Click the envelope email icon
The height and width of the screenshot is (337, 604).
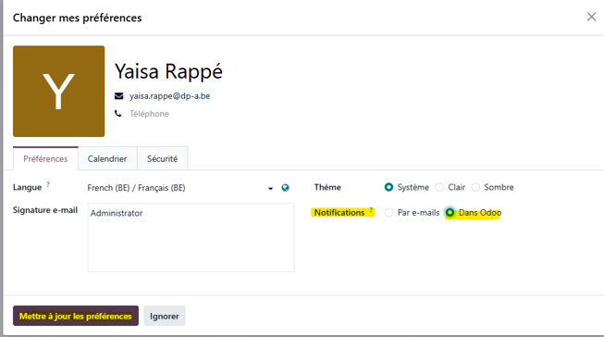coord(118,96)
